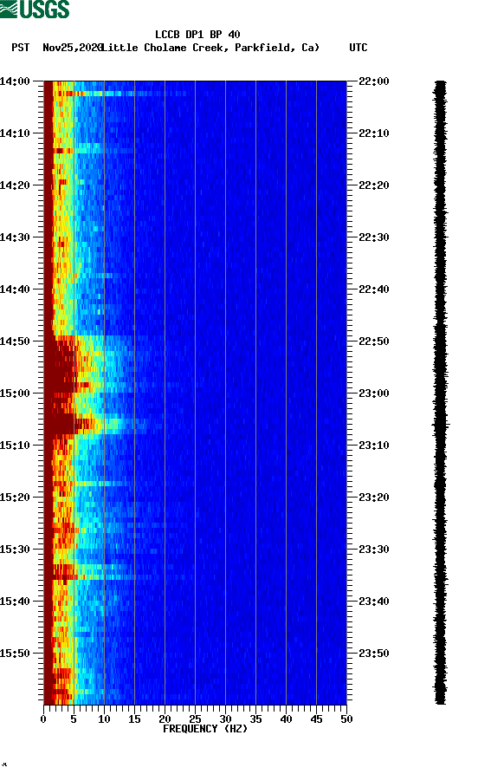Click the 23:10 UTC time label

coord(374,446)
